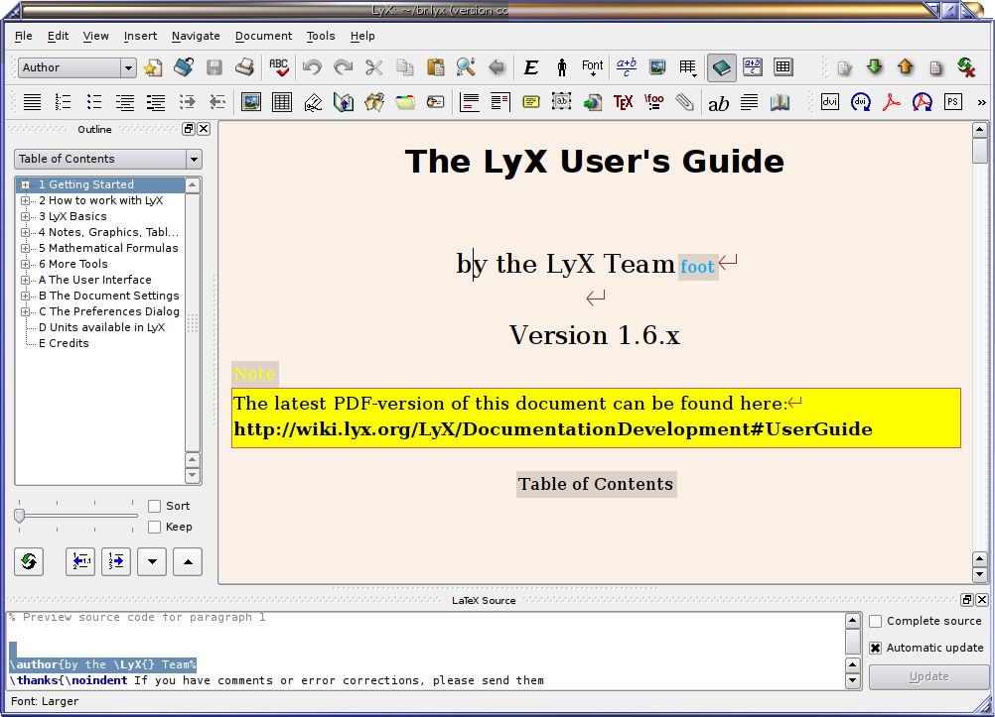Click the Redo arrow icon
The width and height of the screenshot is (995, 717).
point(343,67)
